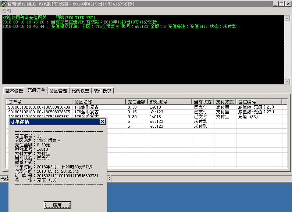Maximize the payment gateway window

click(282, 4)
